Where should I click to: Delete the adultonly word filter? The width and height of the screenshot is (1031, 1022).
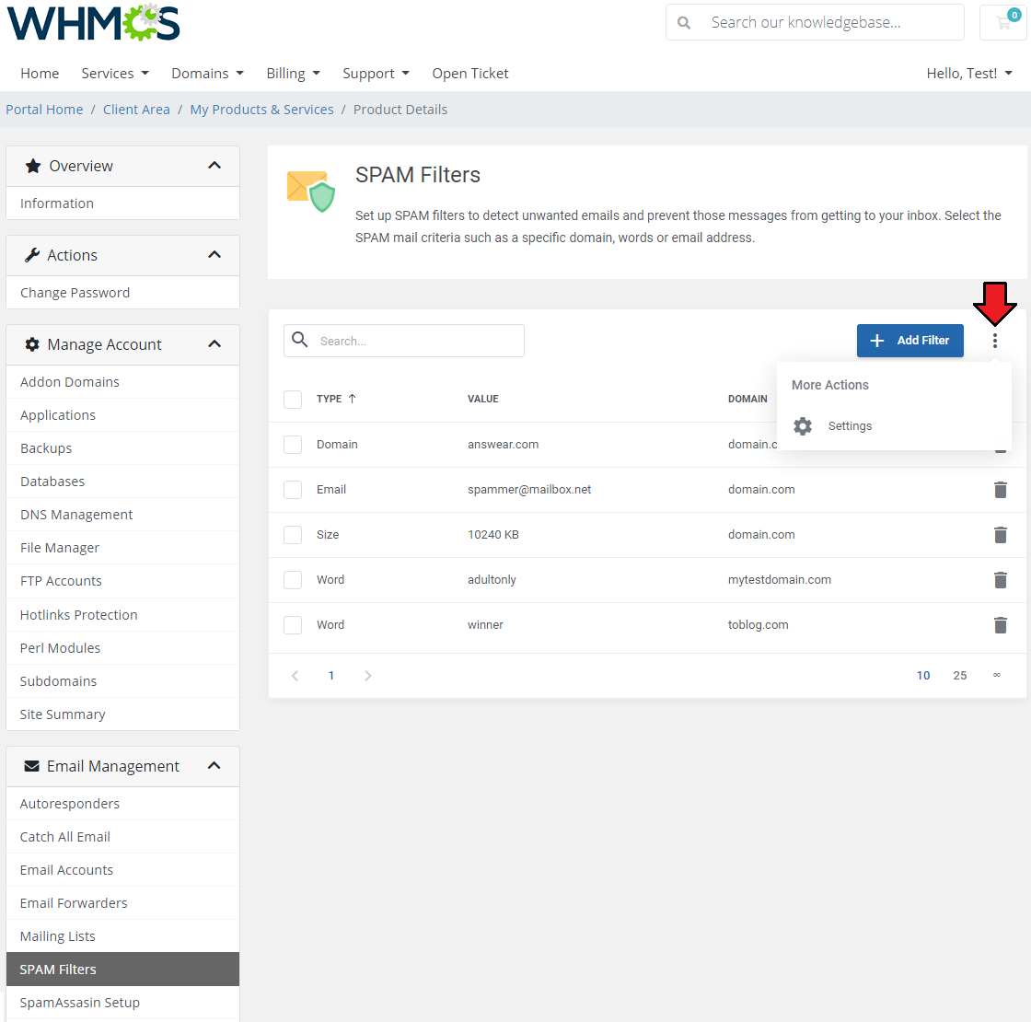pyautogui.click(x=1000, y=580)
